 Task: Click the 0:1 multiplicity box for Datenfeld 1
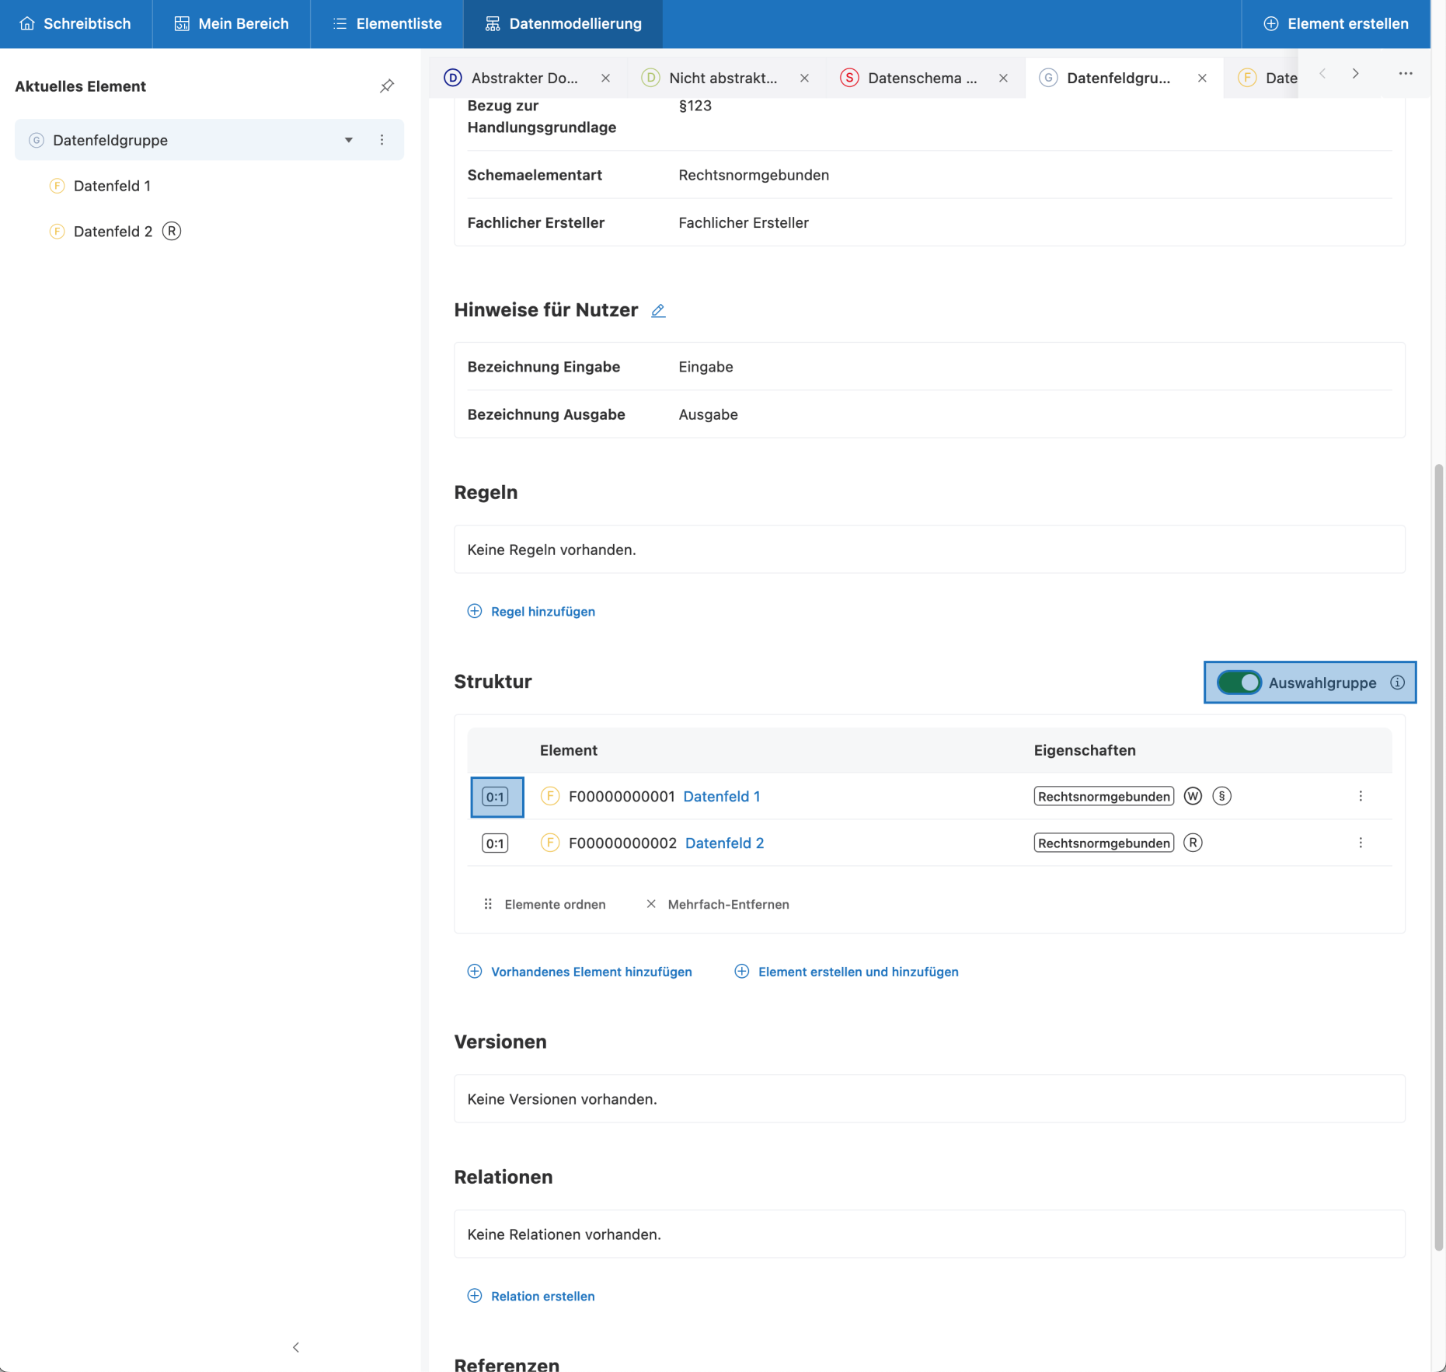(x=496, y=797)
